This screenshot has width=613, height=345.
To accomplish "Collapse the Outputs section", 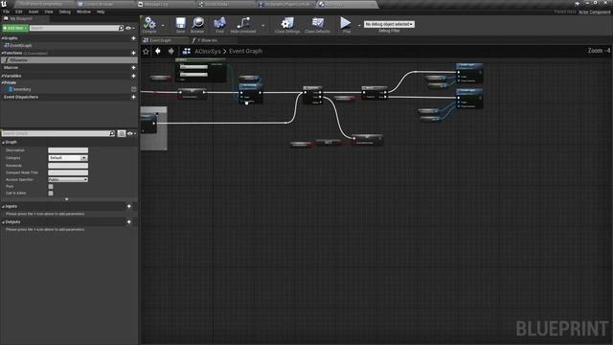I will point(3,222).
